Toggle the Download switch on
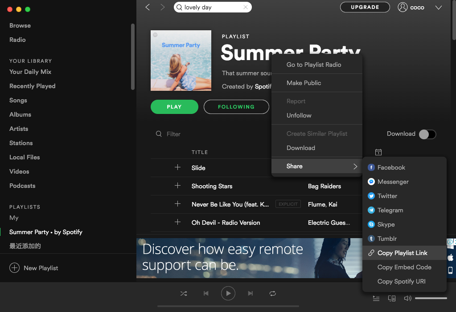456x312 pixels. point(427,134)
